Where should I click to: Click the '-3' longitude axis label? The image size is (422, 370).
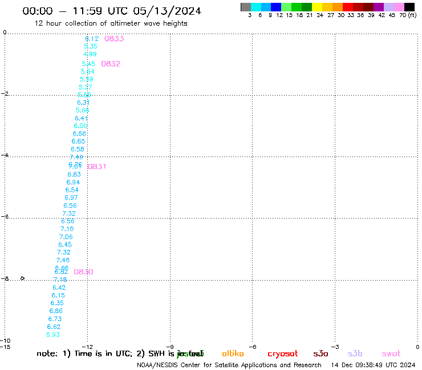coord(335,347)
